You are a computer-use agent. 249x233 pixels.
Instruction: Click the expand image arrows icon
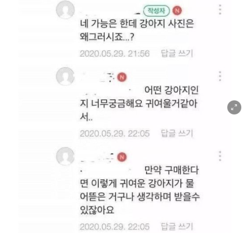point(234,107)
